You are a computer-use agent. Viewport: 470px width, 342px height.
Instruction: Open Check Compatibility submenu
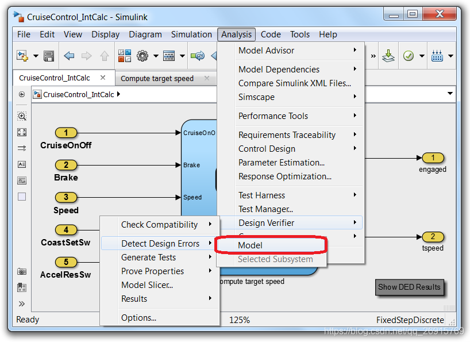160,225
